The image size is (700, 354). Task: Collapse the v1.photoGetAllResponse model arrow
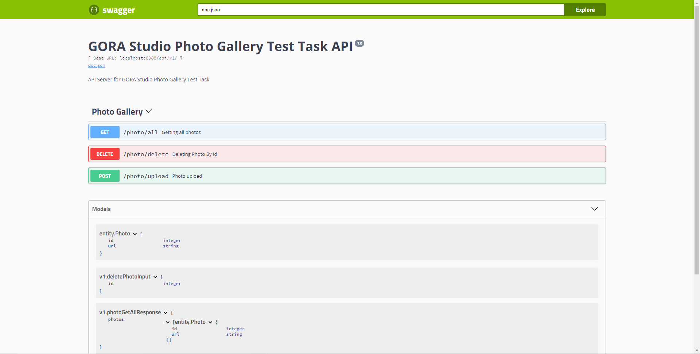(x=166, y=313)
